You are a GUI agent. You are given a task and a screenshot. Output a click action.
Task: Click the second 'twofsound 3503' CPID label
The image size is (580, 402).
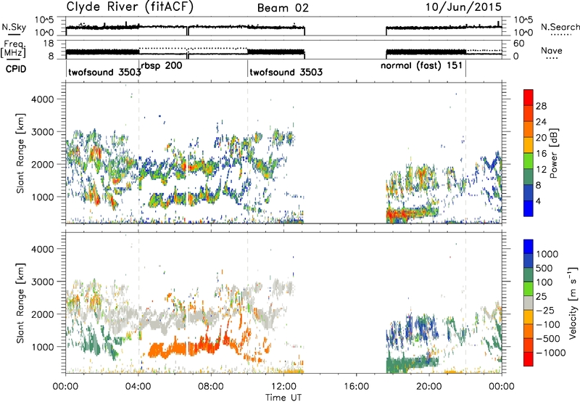[286, 72]
